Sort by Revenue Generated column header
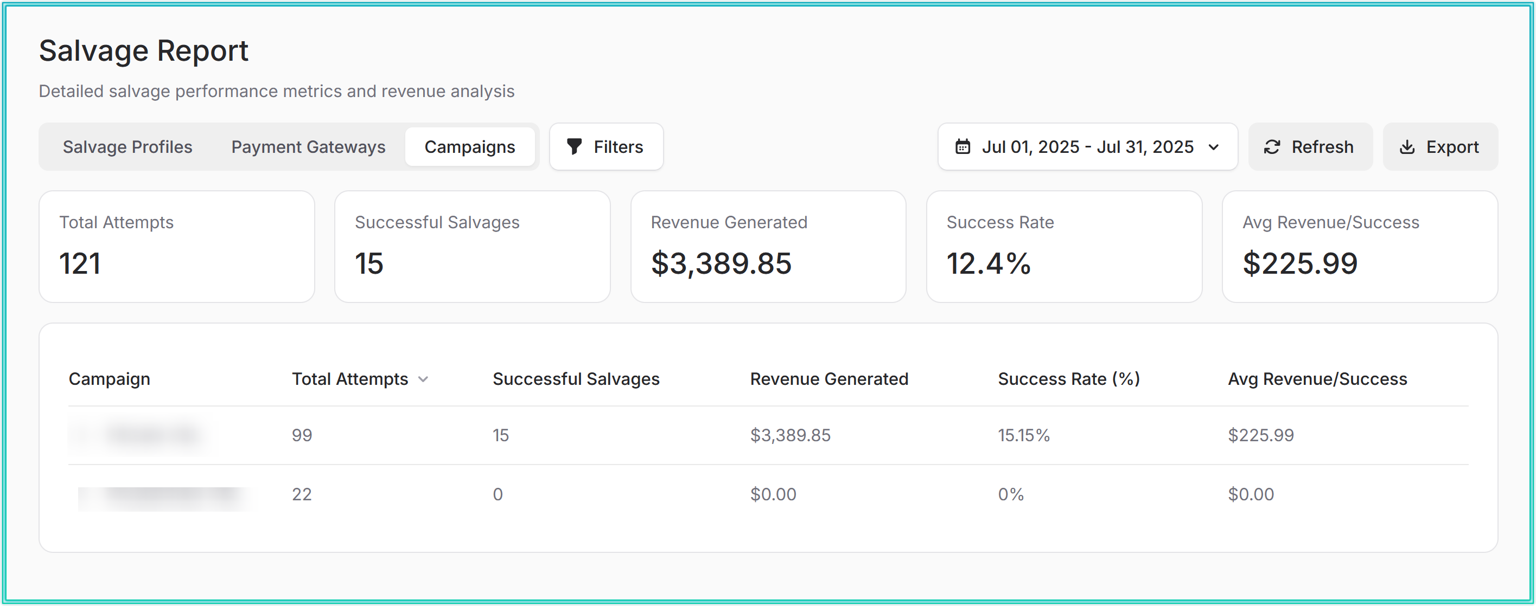Image resolution: width=1536 pixels, height=606 pixels. tap(828, 379)
